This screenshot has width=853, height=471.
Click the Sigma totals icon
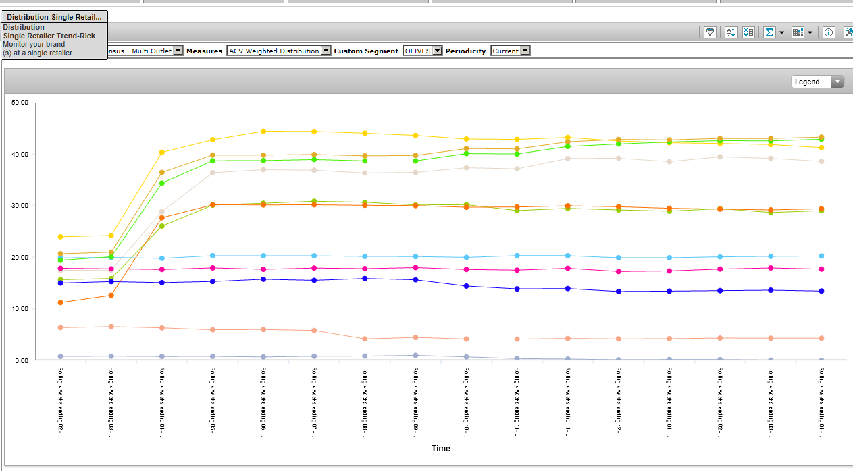[x=769, y=32]
